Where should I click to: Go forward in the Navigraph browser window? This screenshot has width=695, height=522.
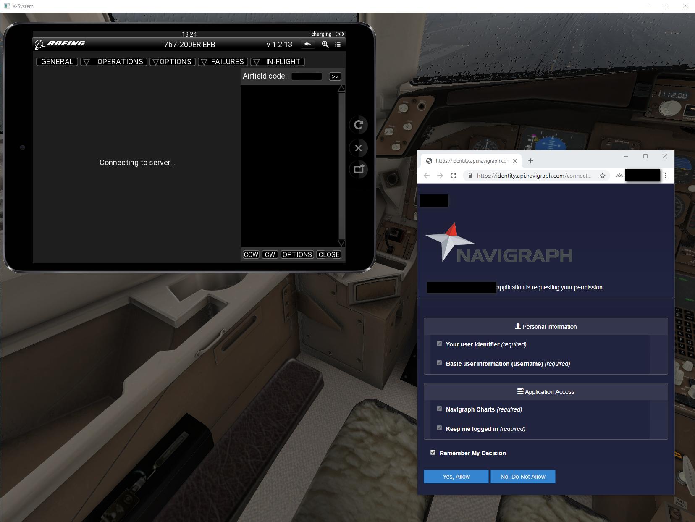[x=440, y=176]
